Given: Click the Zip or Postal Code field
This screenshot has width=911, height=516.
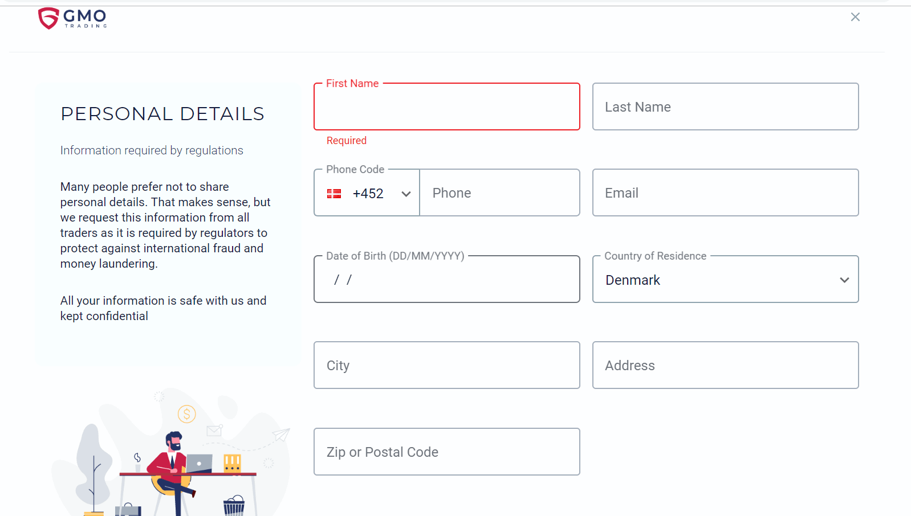Looking at the screenshot, I should 447,452.
